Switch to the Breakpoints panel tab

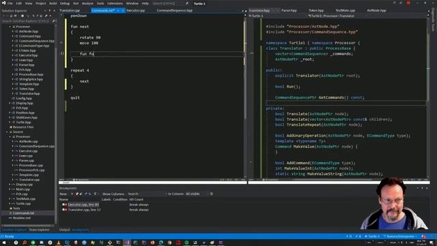point(81,230)
